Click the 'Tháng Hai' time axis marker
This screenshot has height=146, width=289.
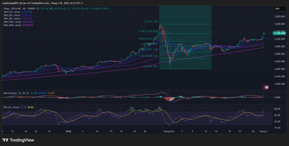coord(168,131)
